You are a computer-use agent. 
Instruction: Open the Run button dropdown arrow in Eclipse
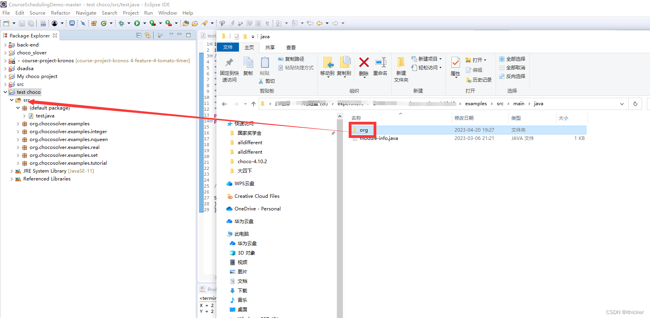coord(145,23)
